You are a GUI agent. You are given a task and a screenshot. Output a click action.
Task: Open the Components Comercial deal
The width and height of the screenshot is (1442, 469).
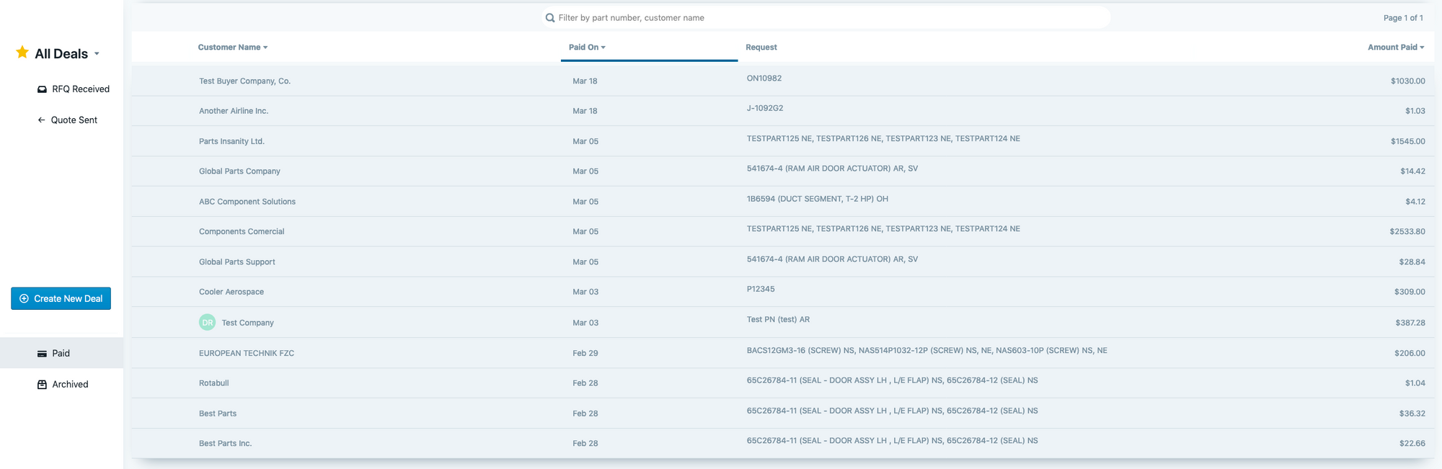tap(242, 232)
